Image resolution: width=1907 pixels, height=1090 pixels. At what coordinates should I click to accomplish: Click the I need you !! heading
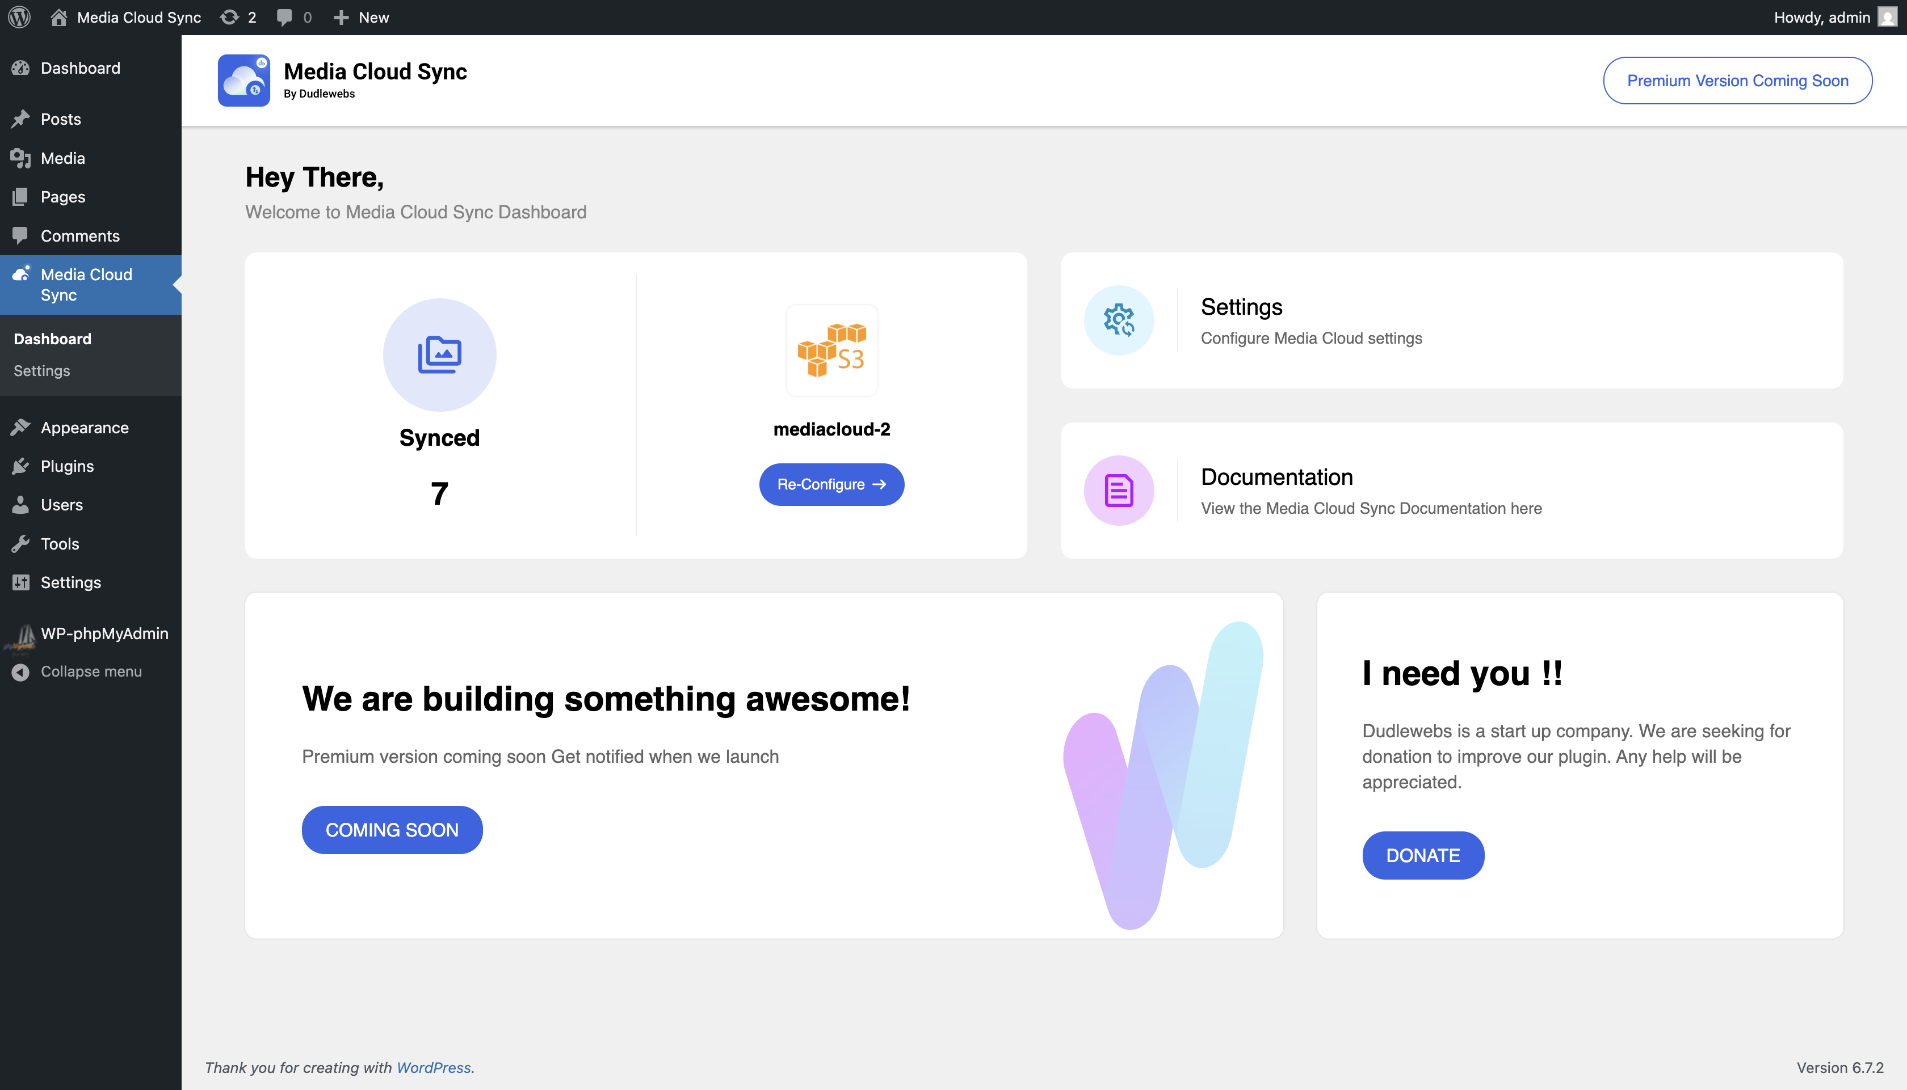tap(1462, 673)
